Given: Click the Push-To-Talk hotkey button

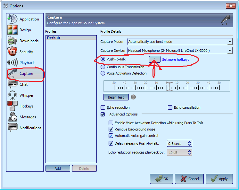Looking at the screenshot, I should [x=154, y=59].
